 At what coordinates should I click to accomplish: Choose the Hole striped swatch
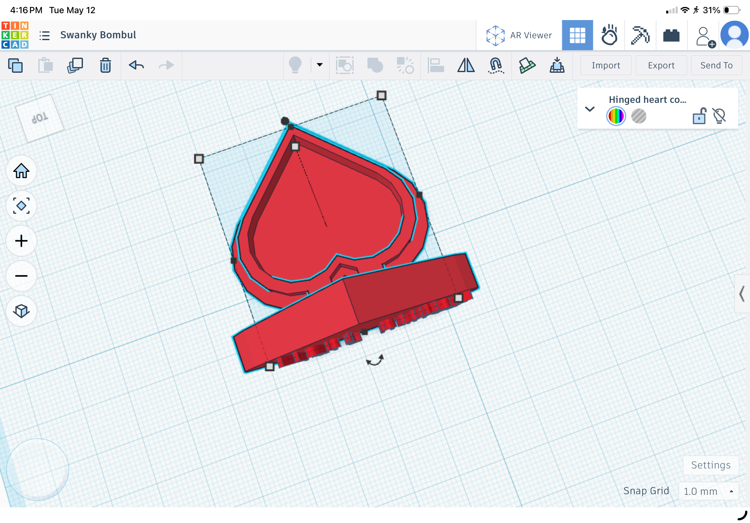pos(639,116)
